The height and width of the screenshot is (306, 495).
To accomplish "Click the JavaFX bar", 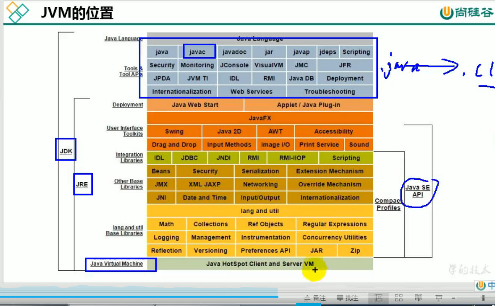I will [x=260, y=118].
